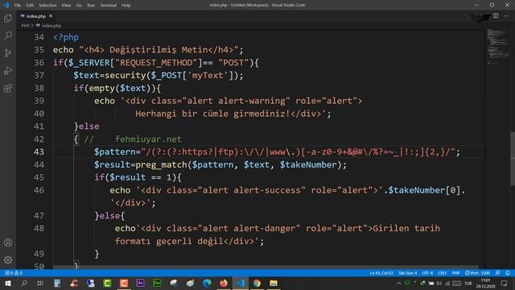This screenshot has width=515, height=290.
Task: Open Microsoft Edge from taskbar
Action: click(x=207, y=283)
